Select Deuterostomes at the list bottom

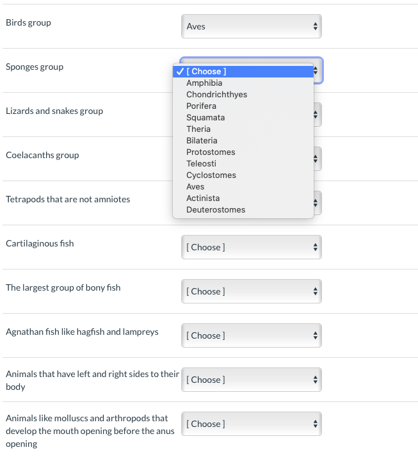click(x=216, y=210)
